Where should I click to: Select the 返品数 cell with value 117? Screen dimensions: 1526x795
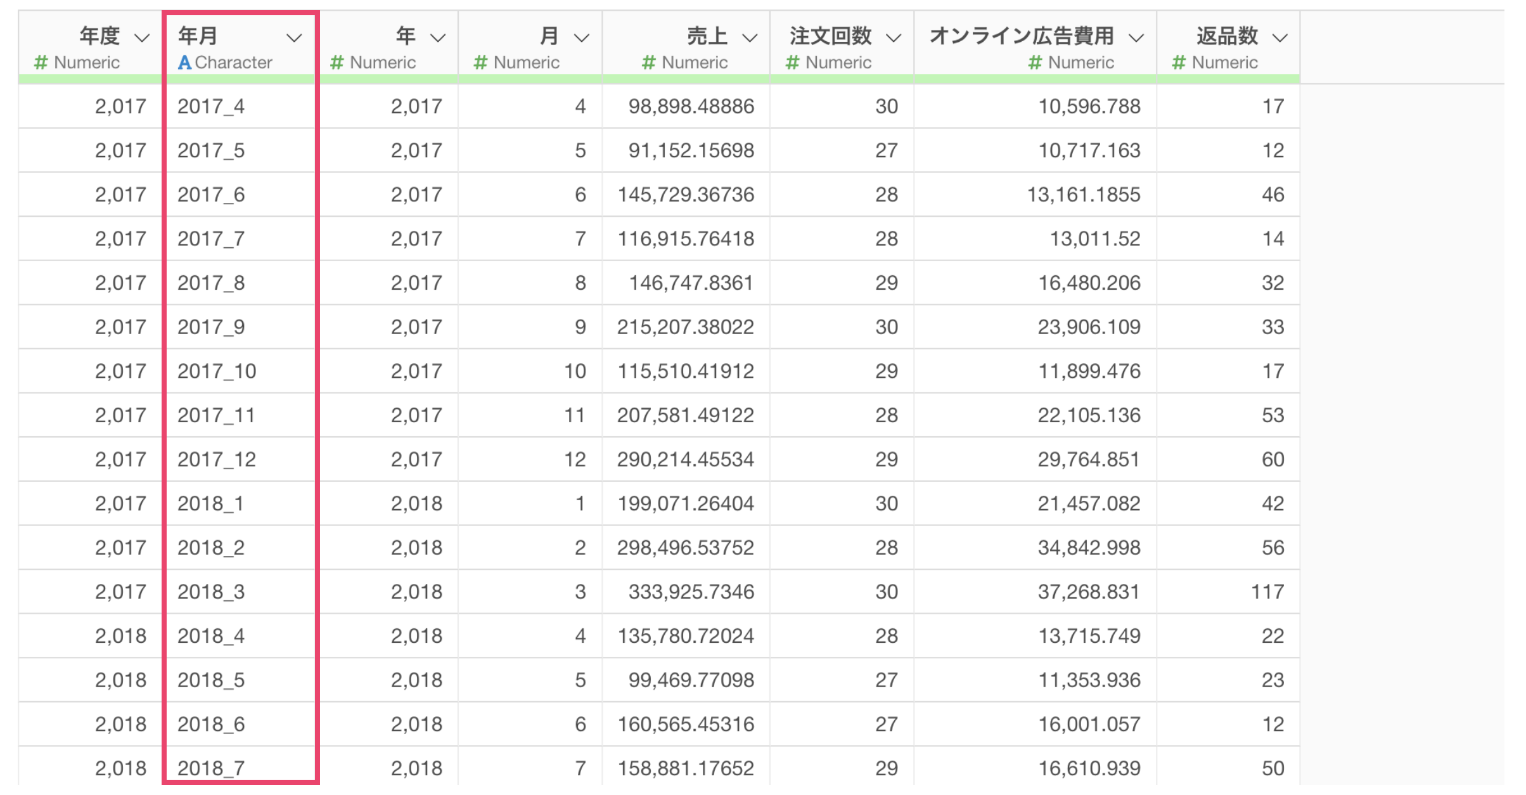(x=1267, y=591)
